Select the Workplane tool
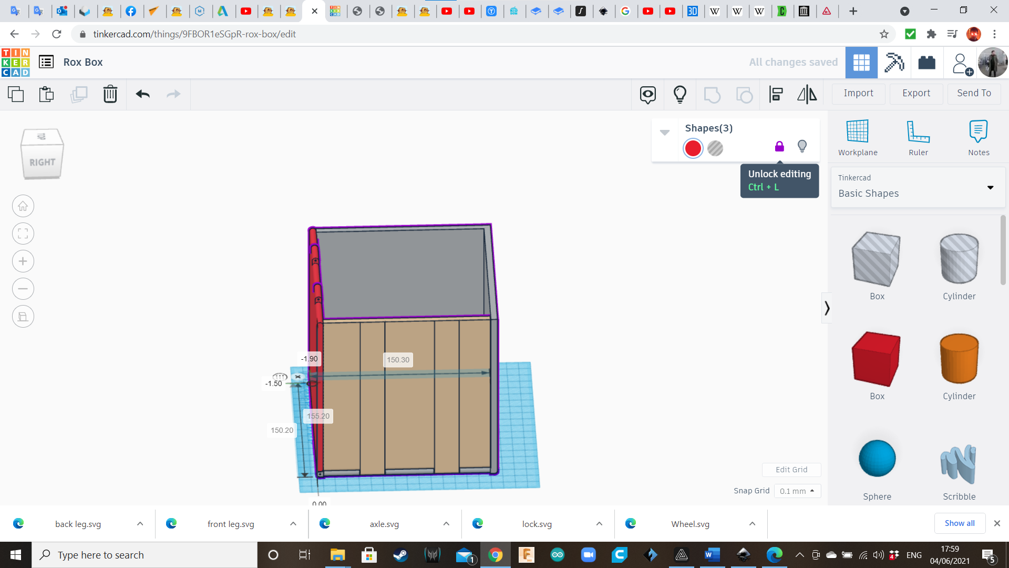The image size is (1009, 568). [x=858, y=136]
